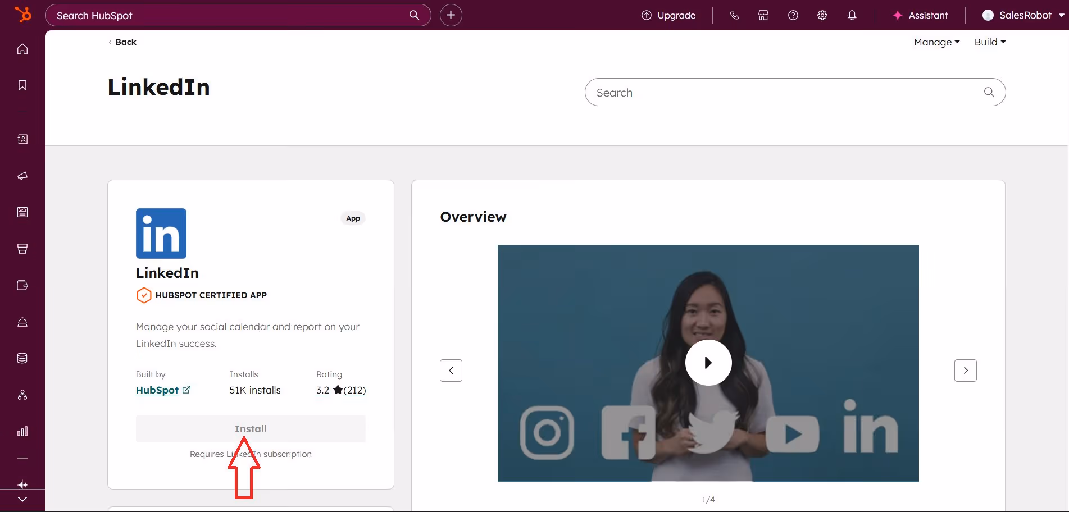The image size is (1069, 512).
Task: Open the Notifications bell icon
Action: pos(852,15)
